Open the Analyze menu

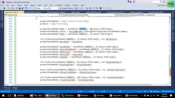pos(68,5)
